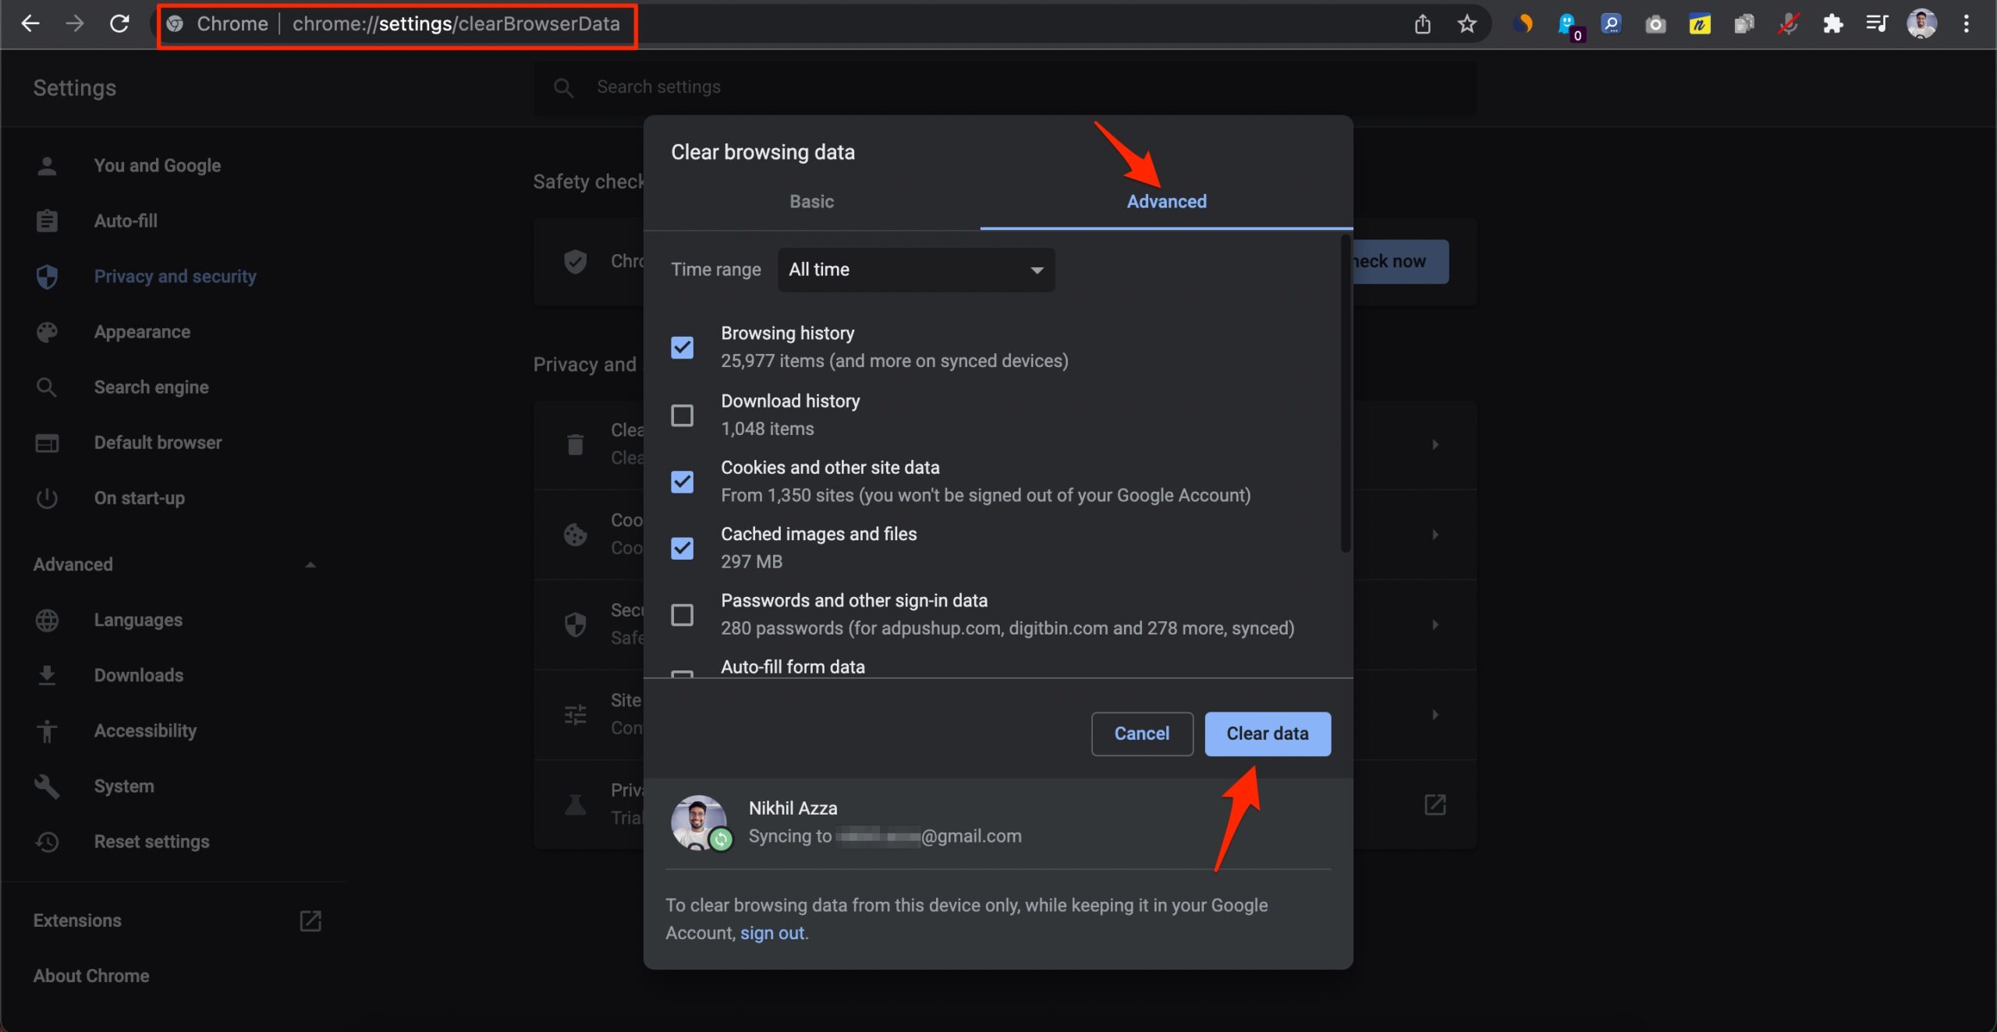1997x1032 pixels.
Task: Check Passwords and other sign-in data
Action: (x=682, y=614)
